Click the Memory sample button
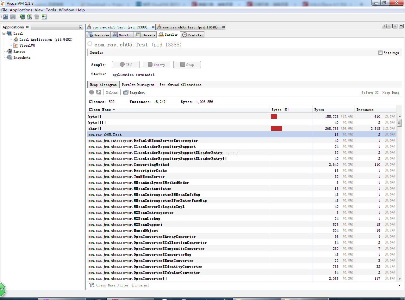The height and width of the screenshot is (300, 405). 156,65
